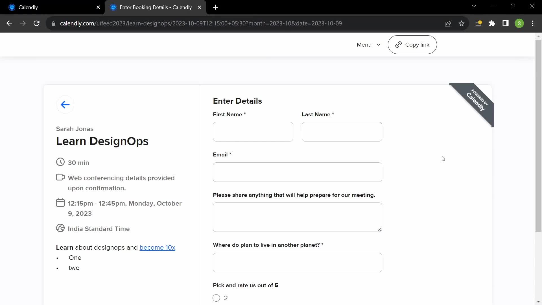Share this page using the share icon
The image size is (542, 305).
click(448, 23)
